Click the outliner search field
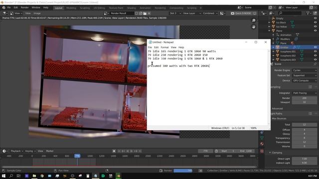319x179 pixels. tap(290, 13)
